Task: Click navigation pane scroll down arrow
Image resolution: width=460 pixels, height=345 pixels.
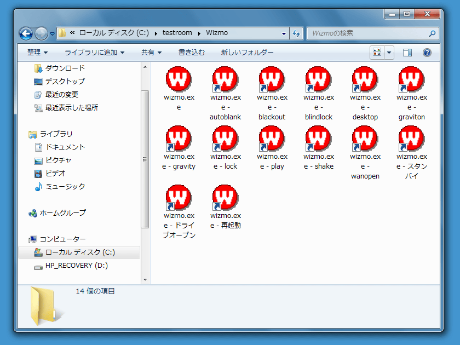Action: [145, 280]
